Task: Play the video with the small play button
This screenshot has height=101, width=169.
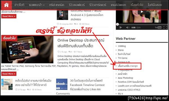Action: coord(121,27)
